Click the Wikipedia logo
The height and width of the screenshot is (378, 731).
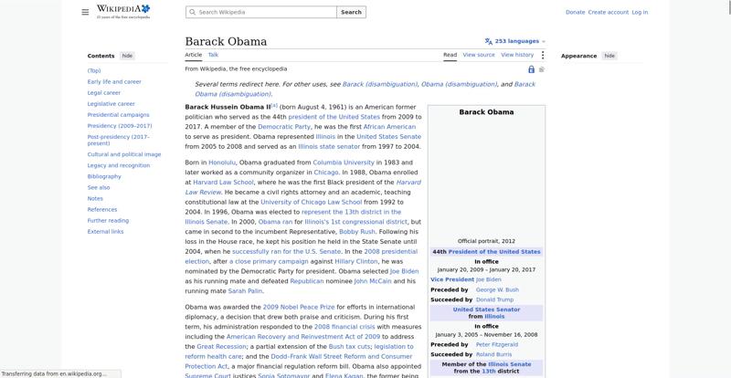click(x=123, y=12)
